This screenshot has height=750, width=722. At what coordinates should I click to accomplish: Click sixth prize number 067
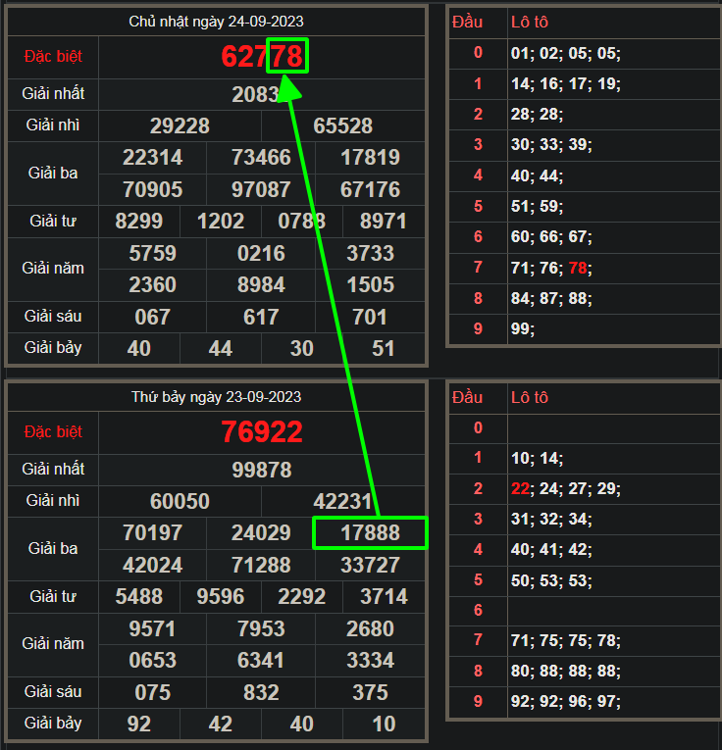point(152,317)
